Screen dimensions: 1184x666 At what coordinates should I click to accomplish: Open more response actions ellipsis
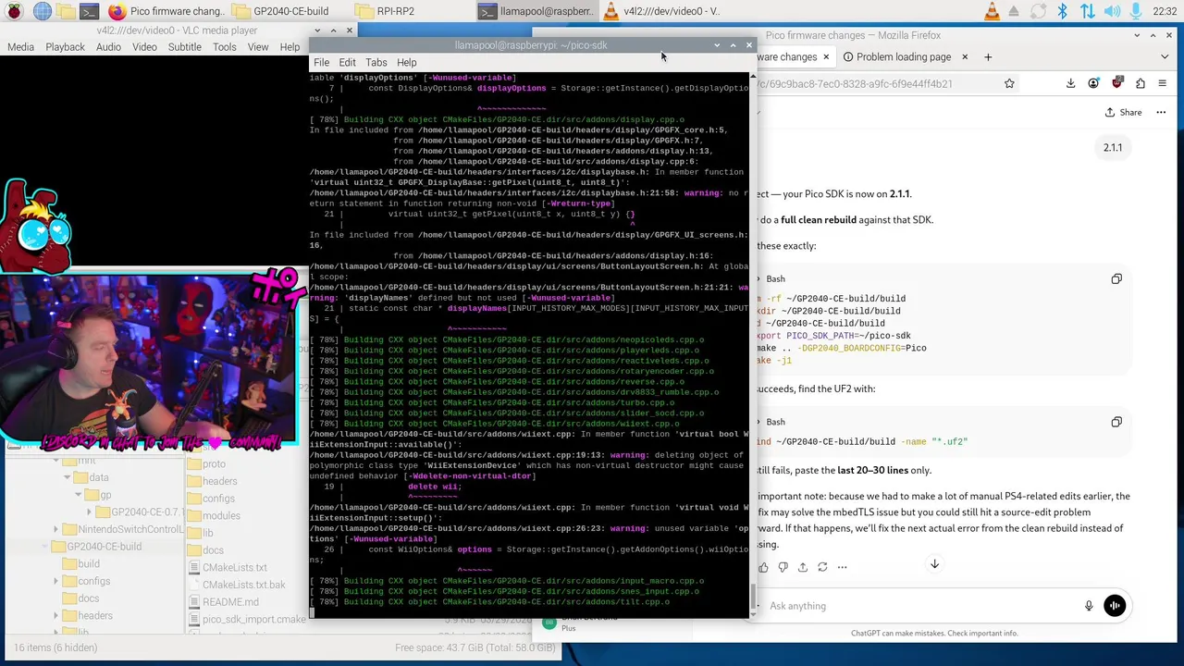842,567
